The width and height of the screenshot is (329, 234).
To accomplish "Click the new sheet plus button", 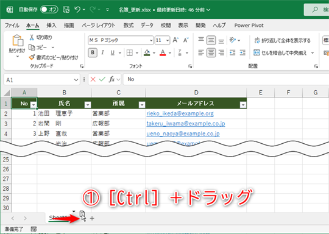I will click(92, 218).
